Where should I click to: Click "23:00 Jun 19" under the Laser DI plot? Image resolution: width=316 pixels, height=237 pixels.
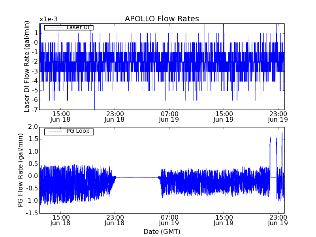(278, 117)
